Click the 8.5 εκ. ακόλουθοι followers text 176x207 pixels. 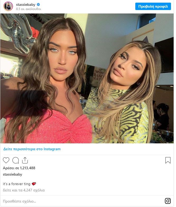(29, 9)
